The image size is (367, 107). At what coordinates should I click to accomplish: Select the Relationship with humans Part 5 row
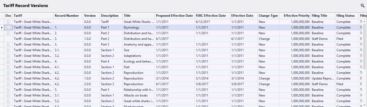[182, 90]
